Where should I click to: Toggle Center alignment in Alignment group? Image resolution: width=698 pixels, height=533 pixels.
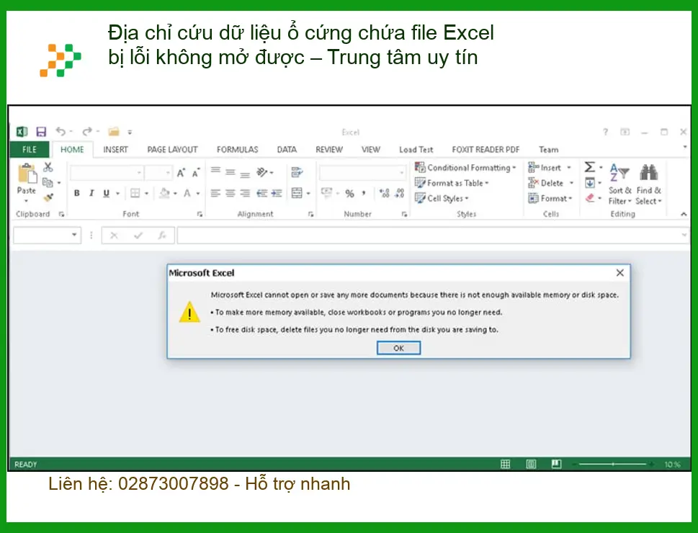point(230,193)
